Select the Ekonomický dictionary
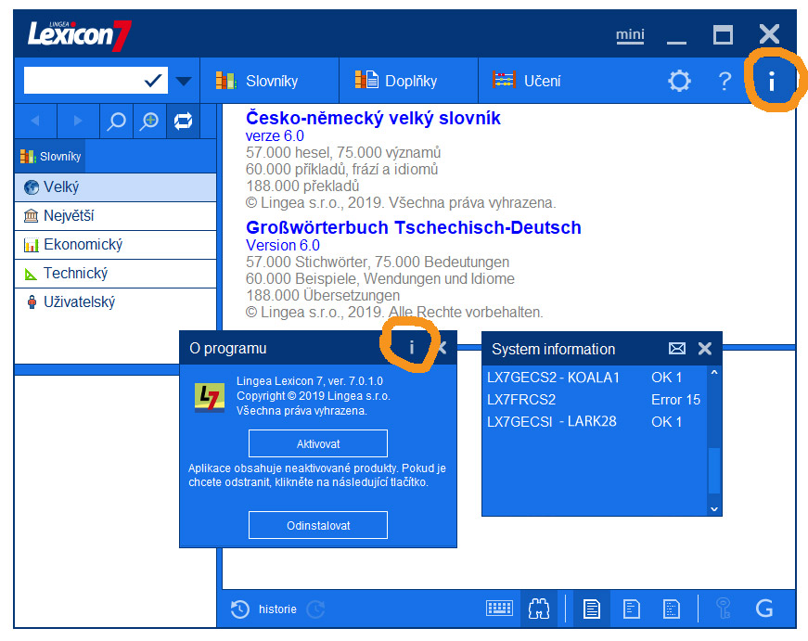 [x=115, y=245]
